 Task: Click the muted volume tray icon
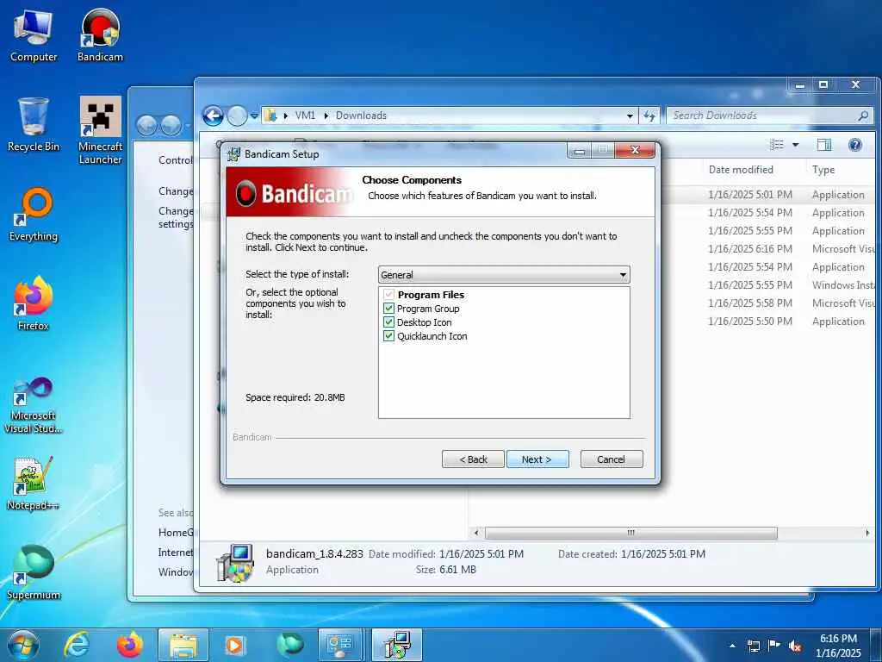(795, 646)
